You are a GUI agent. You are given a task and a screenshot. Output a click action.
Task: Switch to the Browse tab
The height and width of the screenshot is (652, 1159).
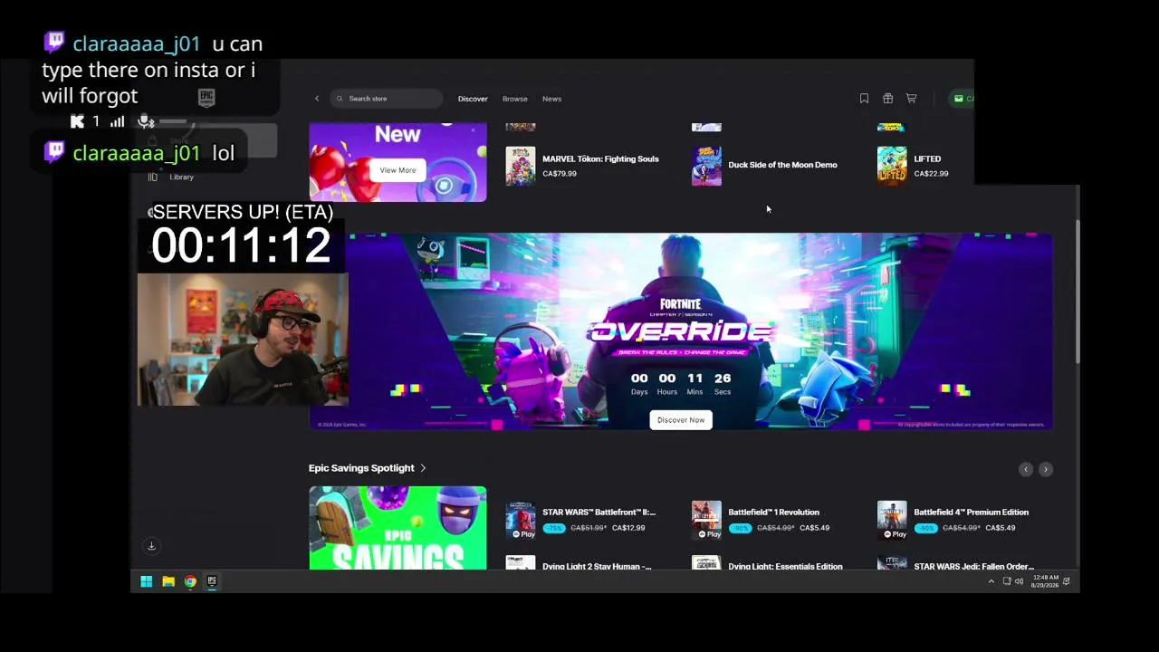tap(514, 99)
